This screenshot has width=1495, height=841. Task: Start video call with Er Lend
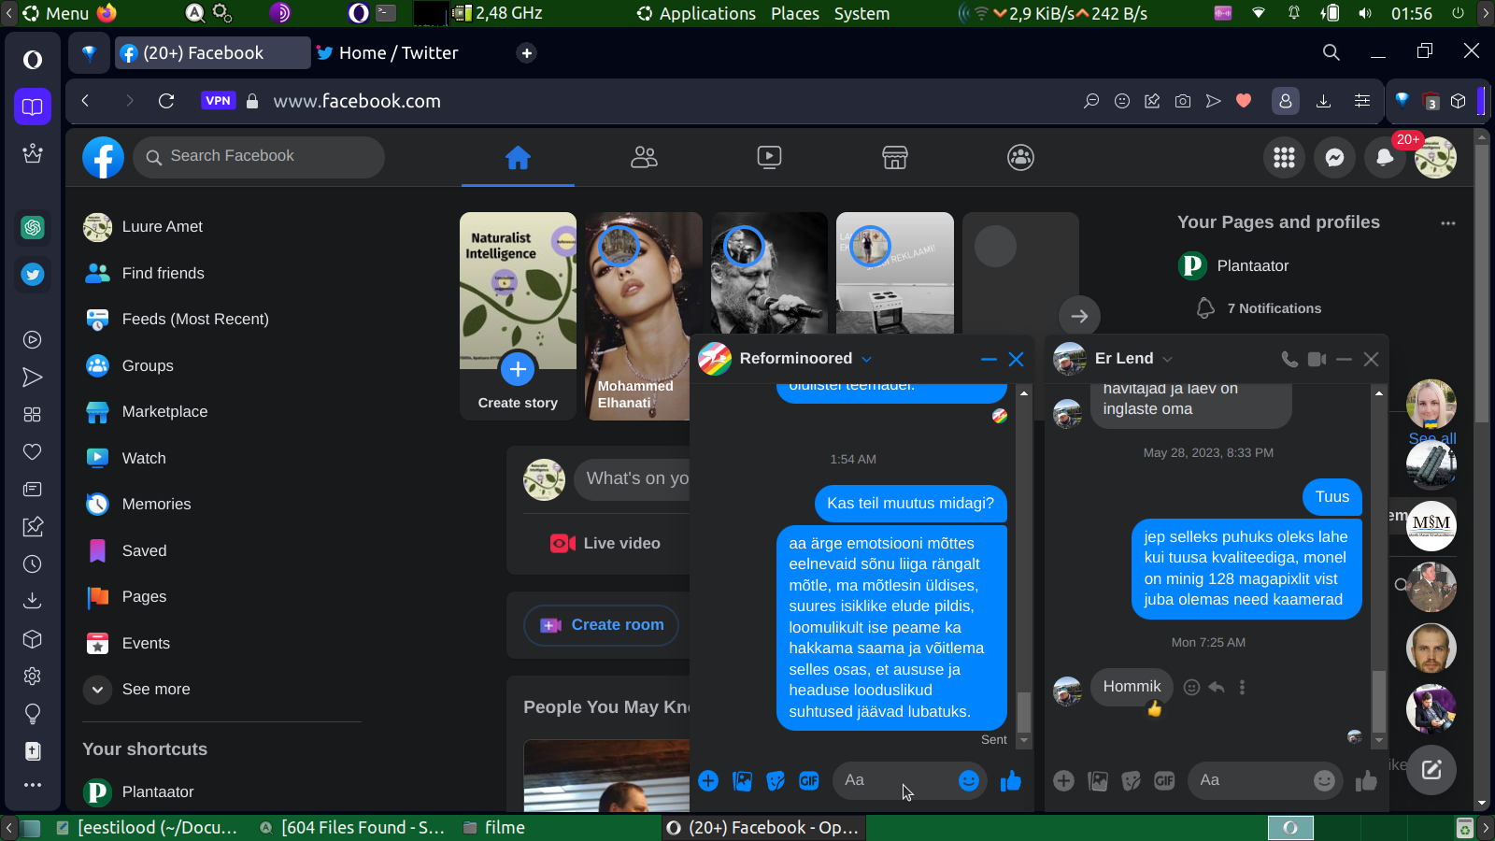(x=1317, y=360)
